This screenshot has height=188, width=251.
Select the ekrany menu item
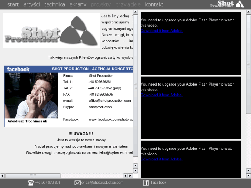coord(78,4)
